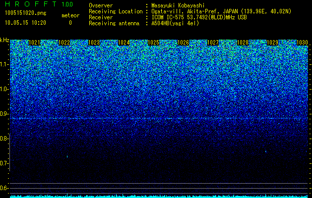Click the A504HB(yagi 4el) antenna text

[x=175, y=23]
